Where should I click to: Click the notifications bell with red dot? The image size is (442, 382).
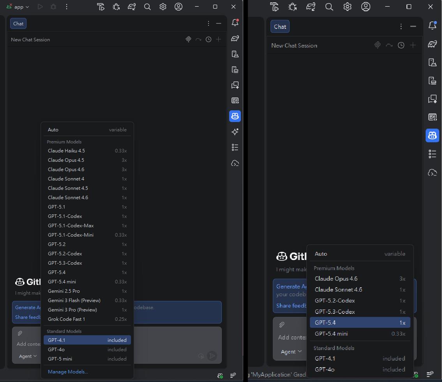tap(235, 23)
